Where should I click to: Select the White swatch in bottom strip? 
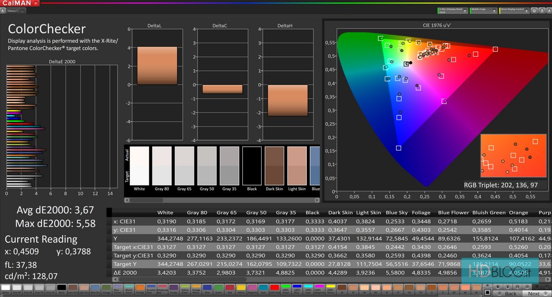pyautogui.click(x=6, y=288)
